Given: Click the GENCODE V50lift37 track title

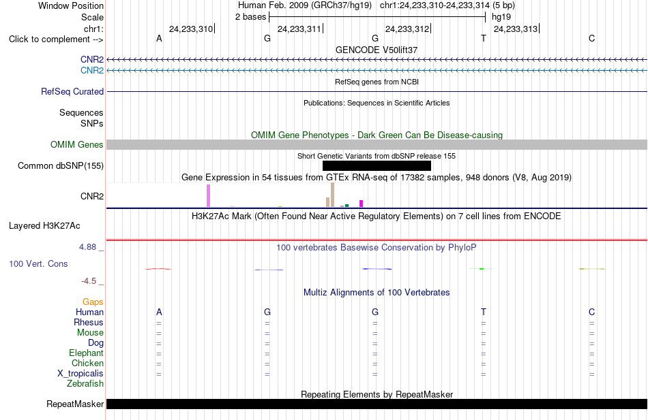Looking at the screenshot, I should (x=377, y=50).
